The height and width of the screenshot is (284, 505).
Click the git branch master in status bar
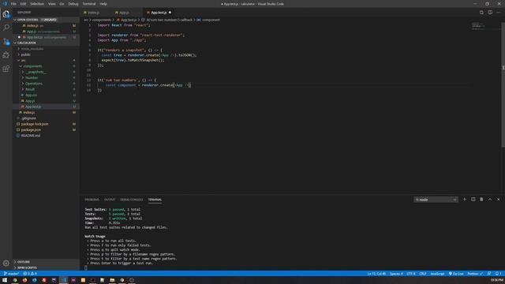pos(11,274)
